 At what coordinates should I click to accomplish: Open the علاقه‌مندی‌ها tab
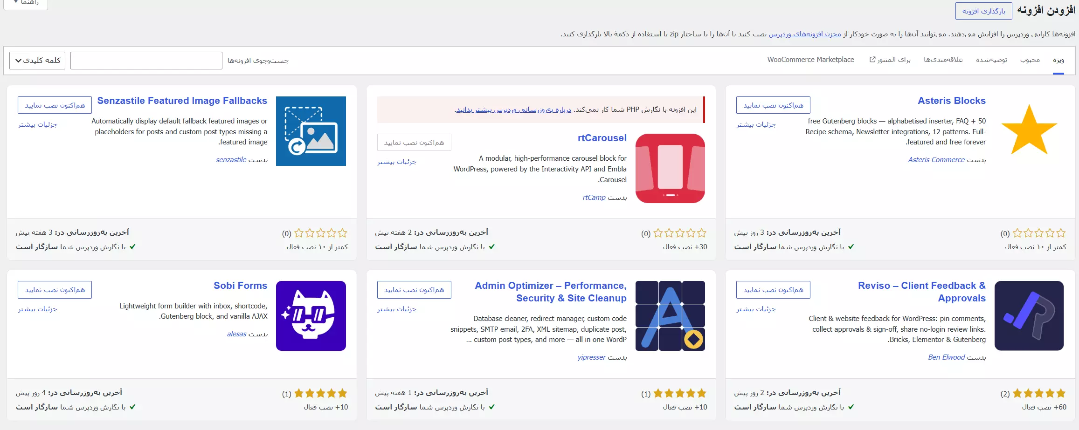tap(943, 60)
